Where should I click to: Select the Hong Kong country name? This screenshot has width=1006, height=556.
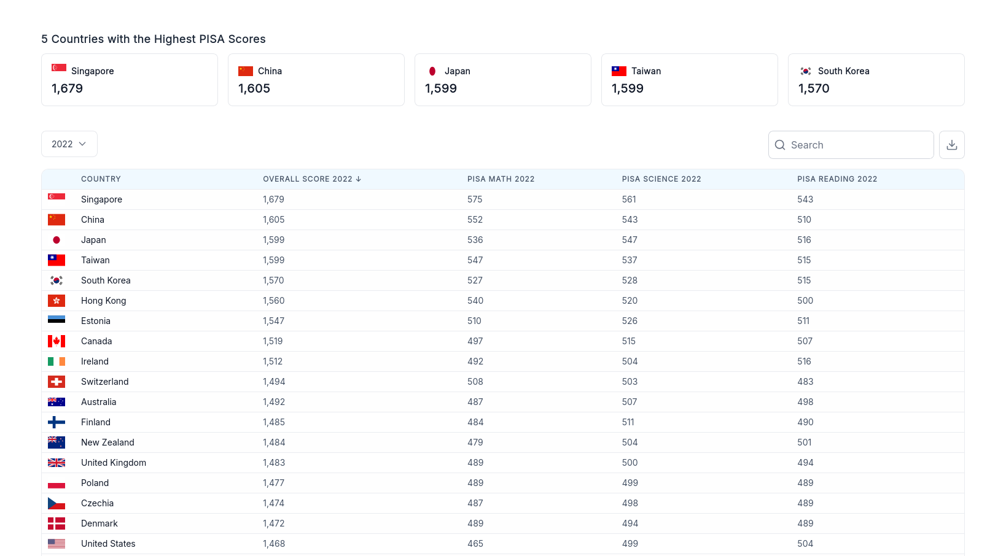click(x=103, y=301)
